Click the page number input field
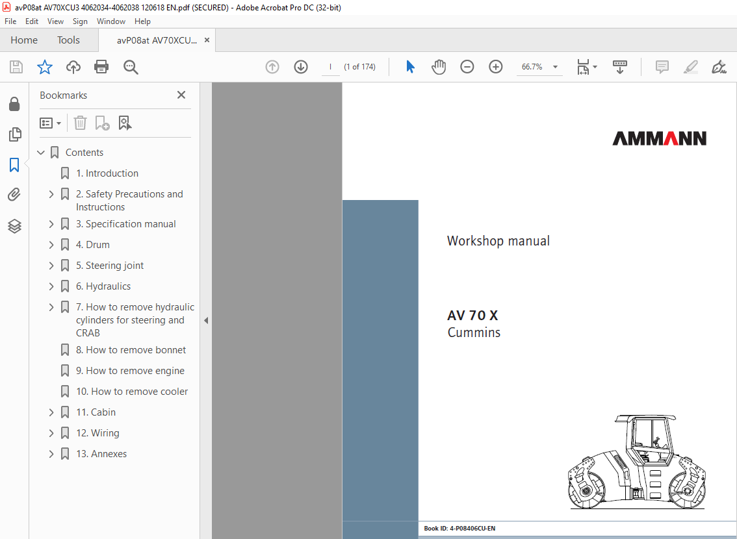The height and width of the screenshot is (539, 737). tap(330, 67)
